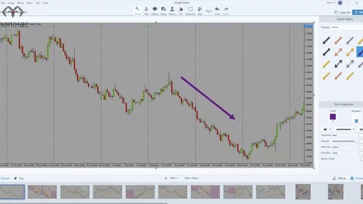Open the first selected tray thumbnail
Image resolution: width=363 pixels, height=204 pixels.
12,192
